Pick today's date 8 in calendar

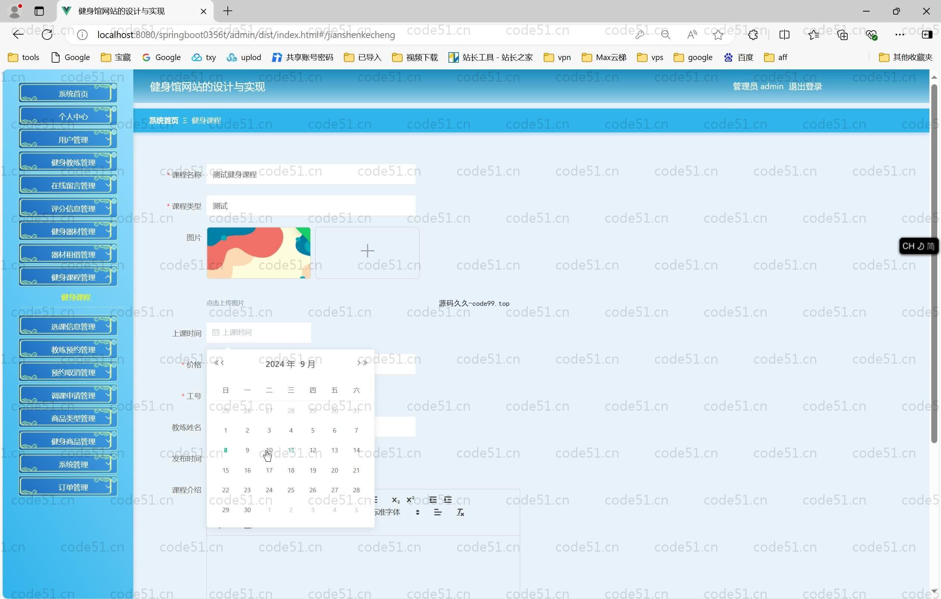(x=226, y=450)
